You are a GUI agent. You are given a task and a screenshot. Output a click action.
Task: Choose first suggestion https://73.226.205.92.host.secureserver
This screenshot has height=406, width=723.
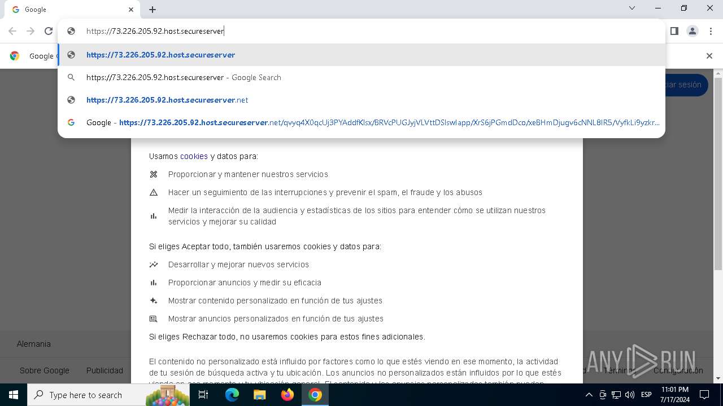tap(361, 55)
